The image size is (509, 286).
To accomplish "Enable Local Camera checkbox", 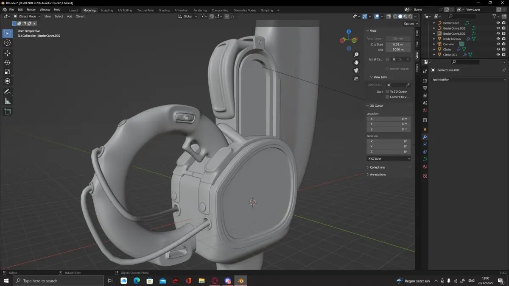I will coord(387,59).
